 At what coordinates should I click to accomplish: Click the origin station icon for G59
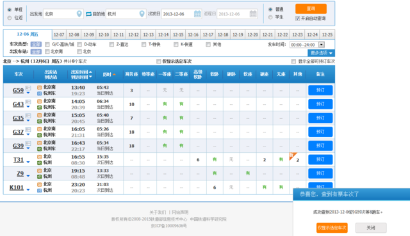tap(39, 87)
